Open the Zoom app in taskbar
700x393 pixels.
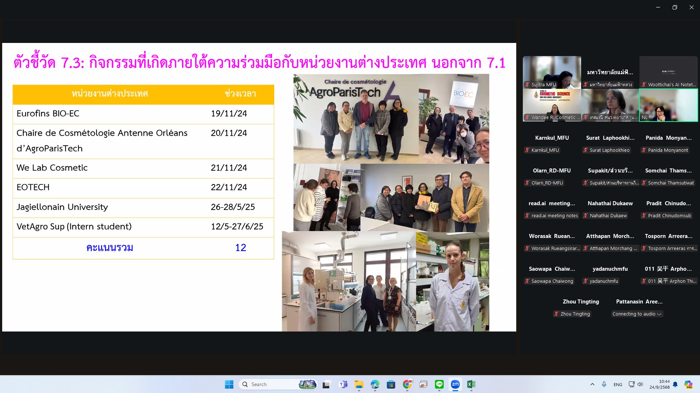[x=455, y=384]
